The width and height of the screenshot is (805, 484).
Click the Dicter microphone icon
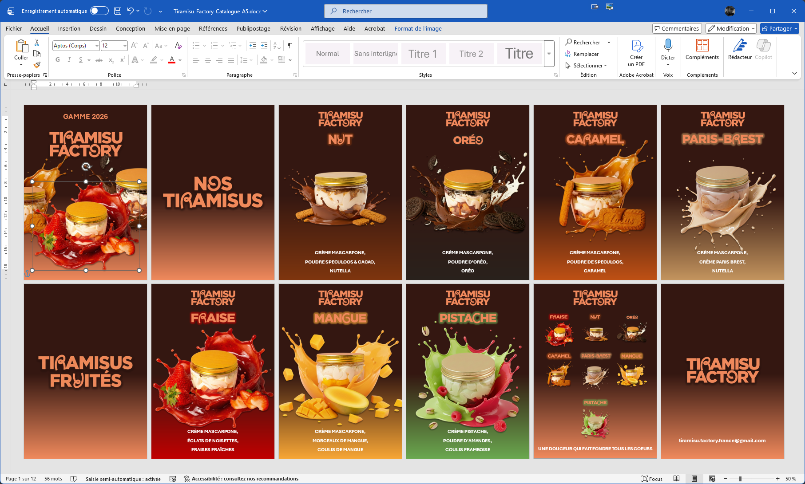668,45
